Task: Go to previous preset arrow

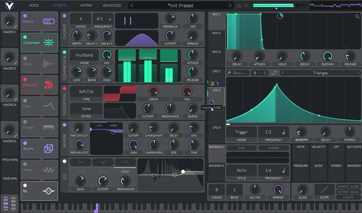Action: (132, 5)
